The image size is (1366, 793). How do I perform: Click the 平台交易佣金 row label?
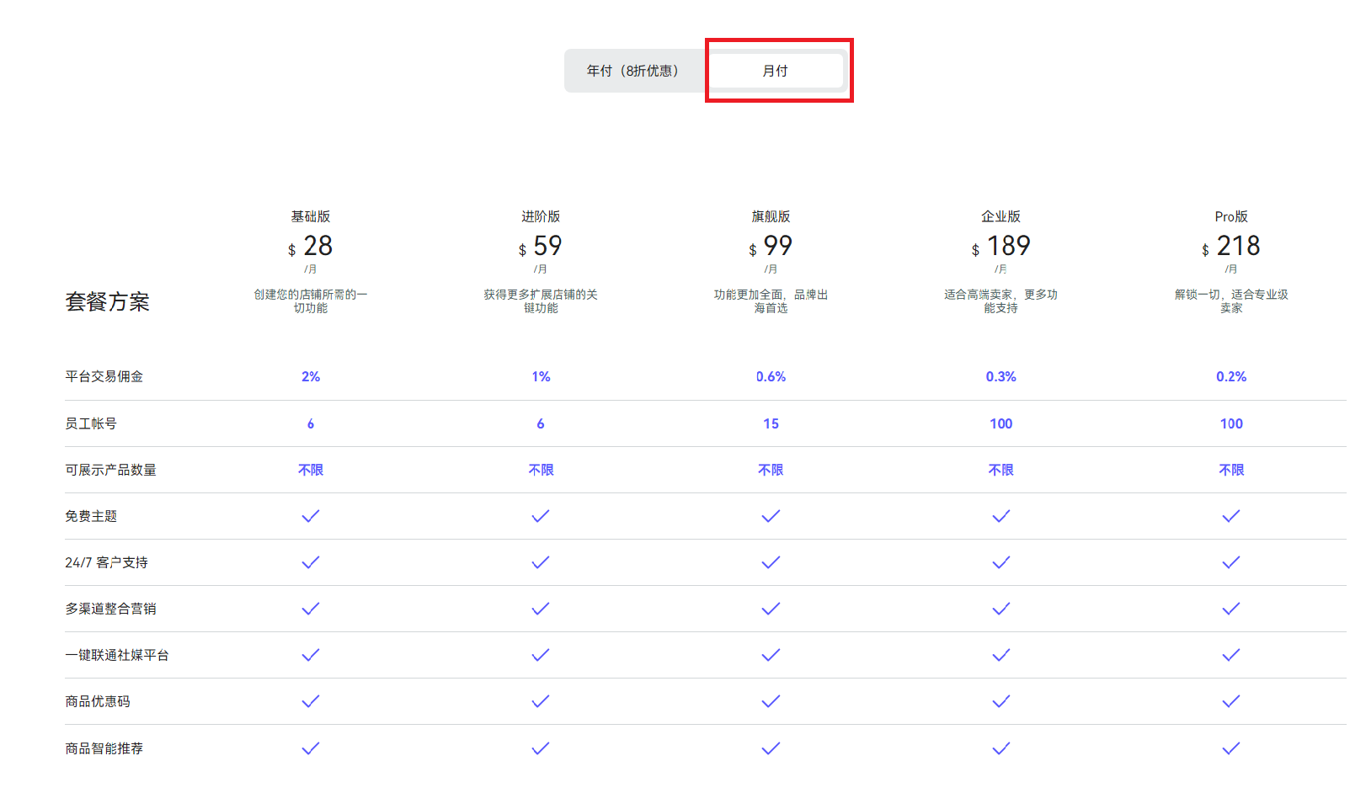(x=104, y=376)
